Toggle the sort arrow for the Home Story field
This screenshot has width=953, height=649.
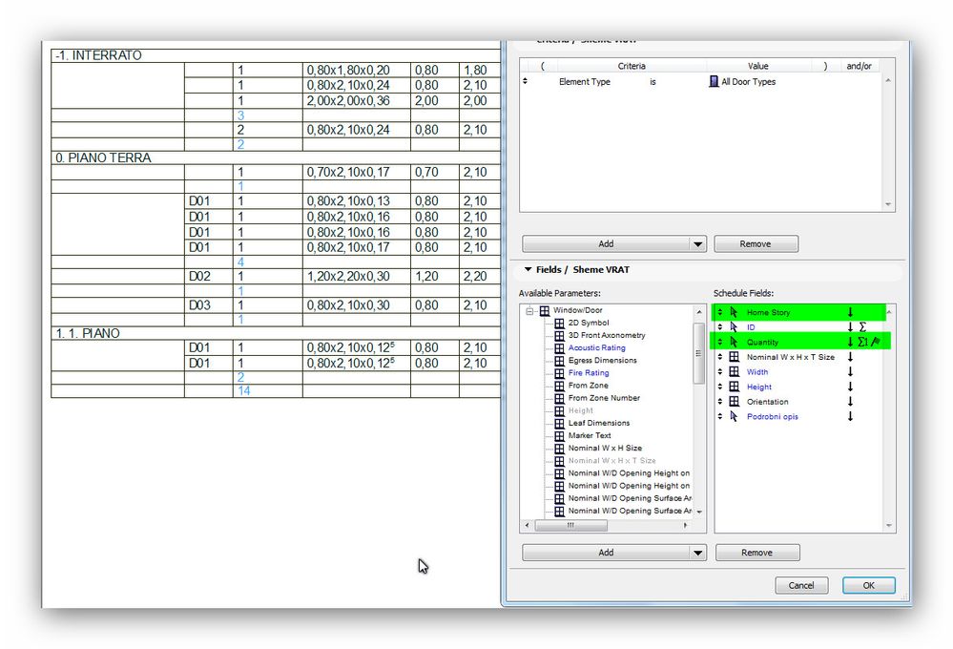point(850,313)
